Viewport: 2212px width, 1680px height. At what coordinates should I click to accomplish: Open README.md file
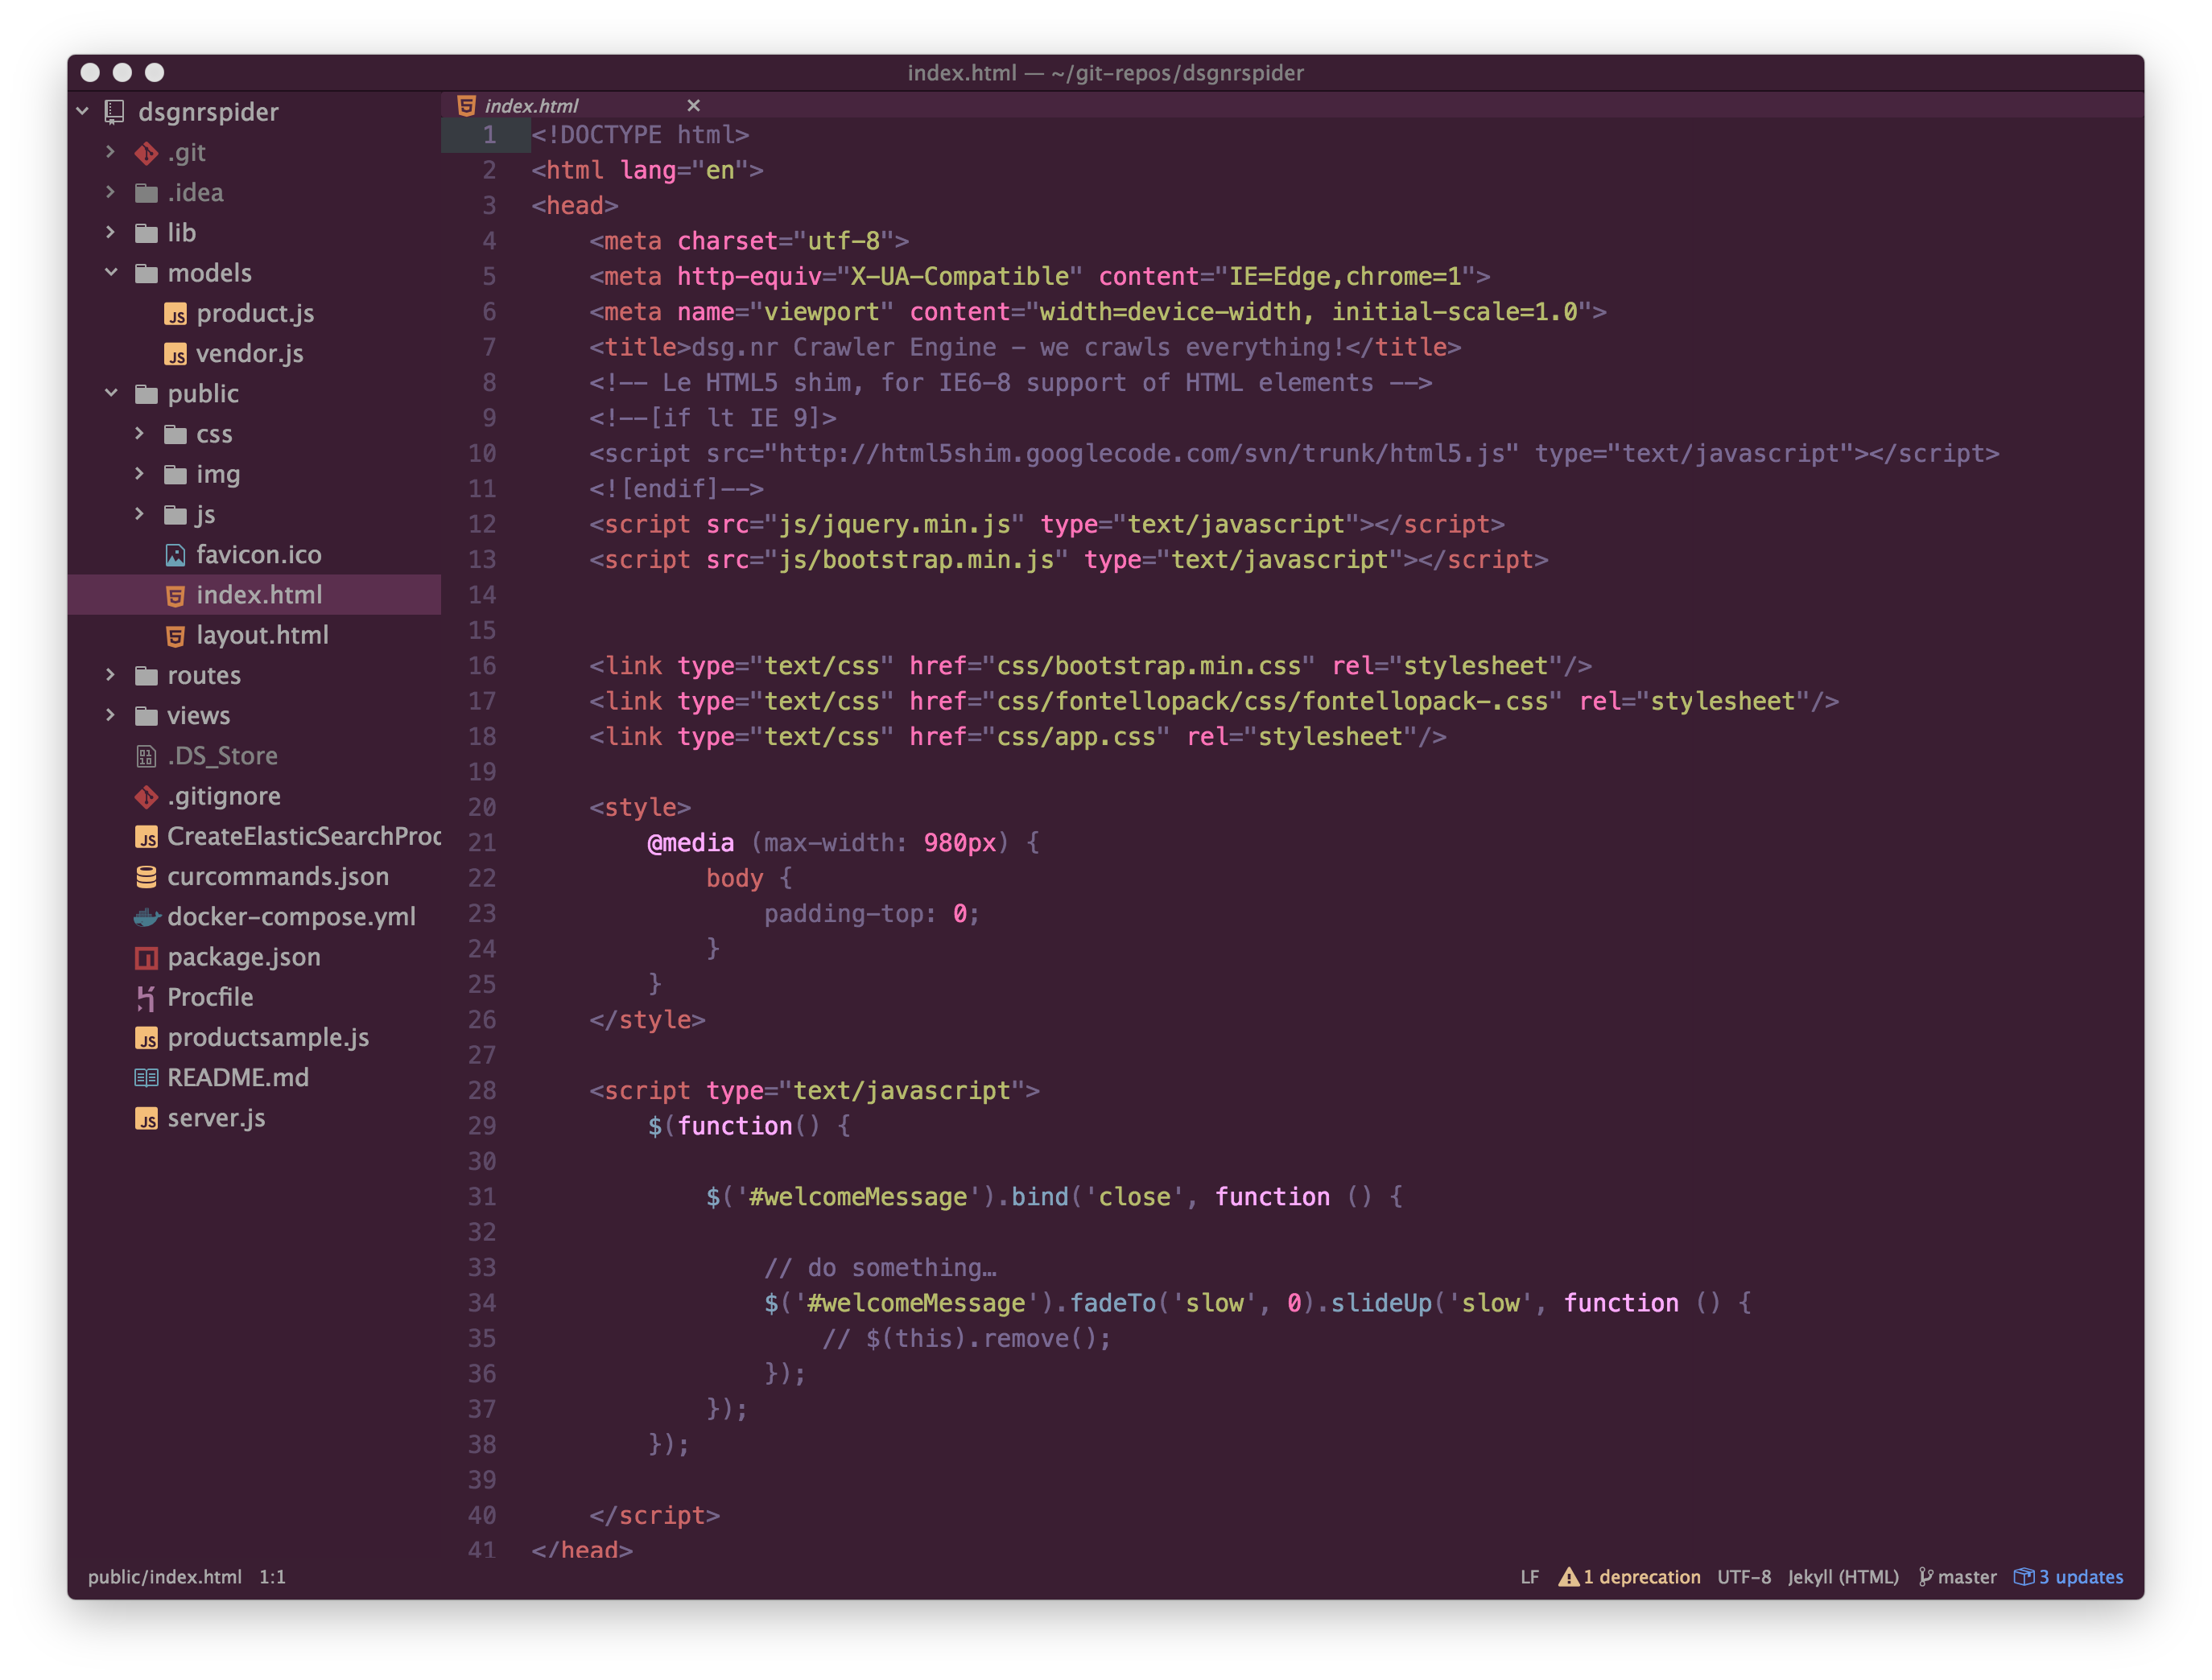(238, 1077)
